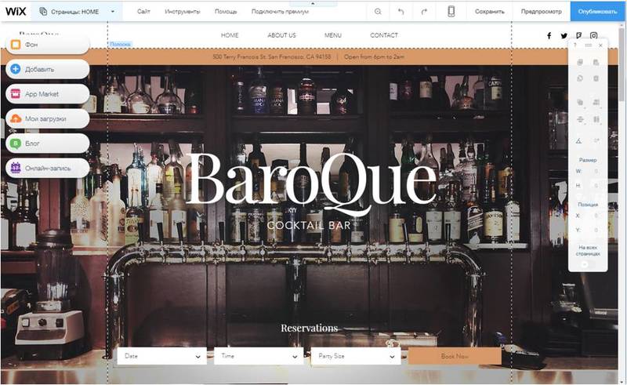Click the Book Now button
Screen dimensions: 627x385
pyautogui.click(x=455, y=356)
